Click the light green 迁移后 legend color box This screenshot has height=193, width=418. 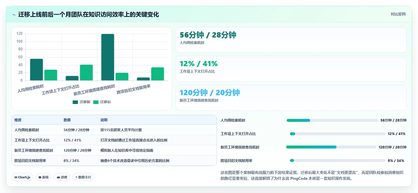pyautogui.click(x=96, y=102)
